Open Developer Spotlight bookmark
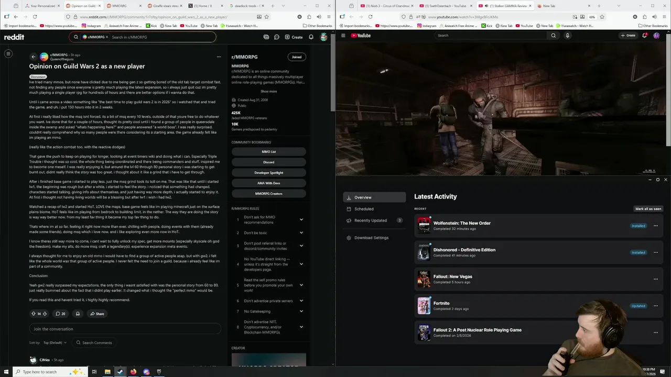 click(x=268, y=173)
